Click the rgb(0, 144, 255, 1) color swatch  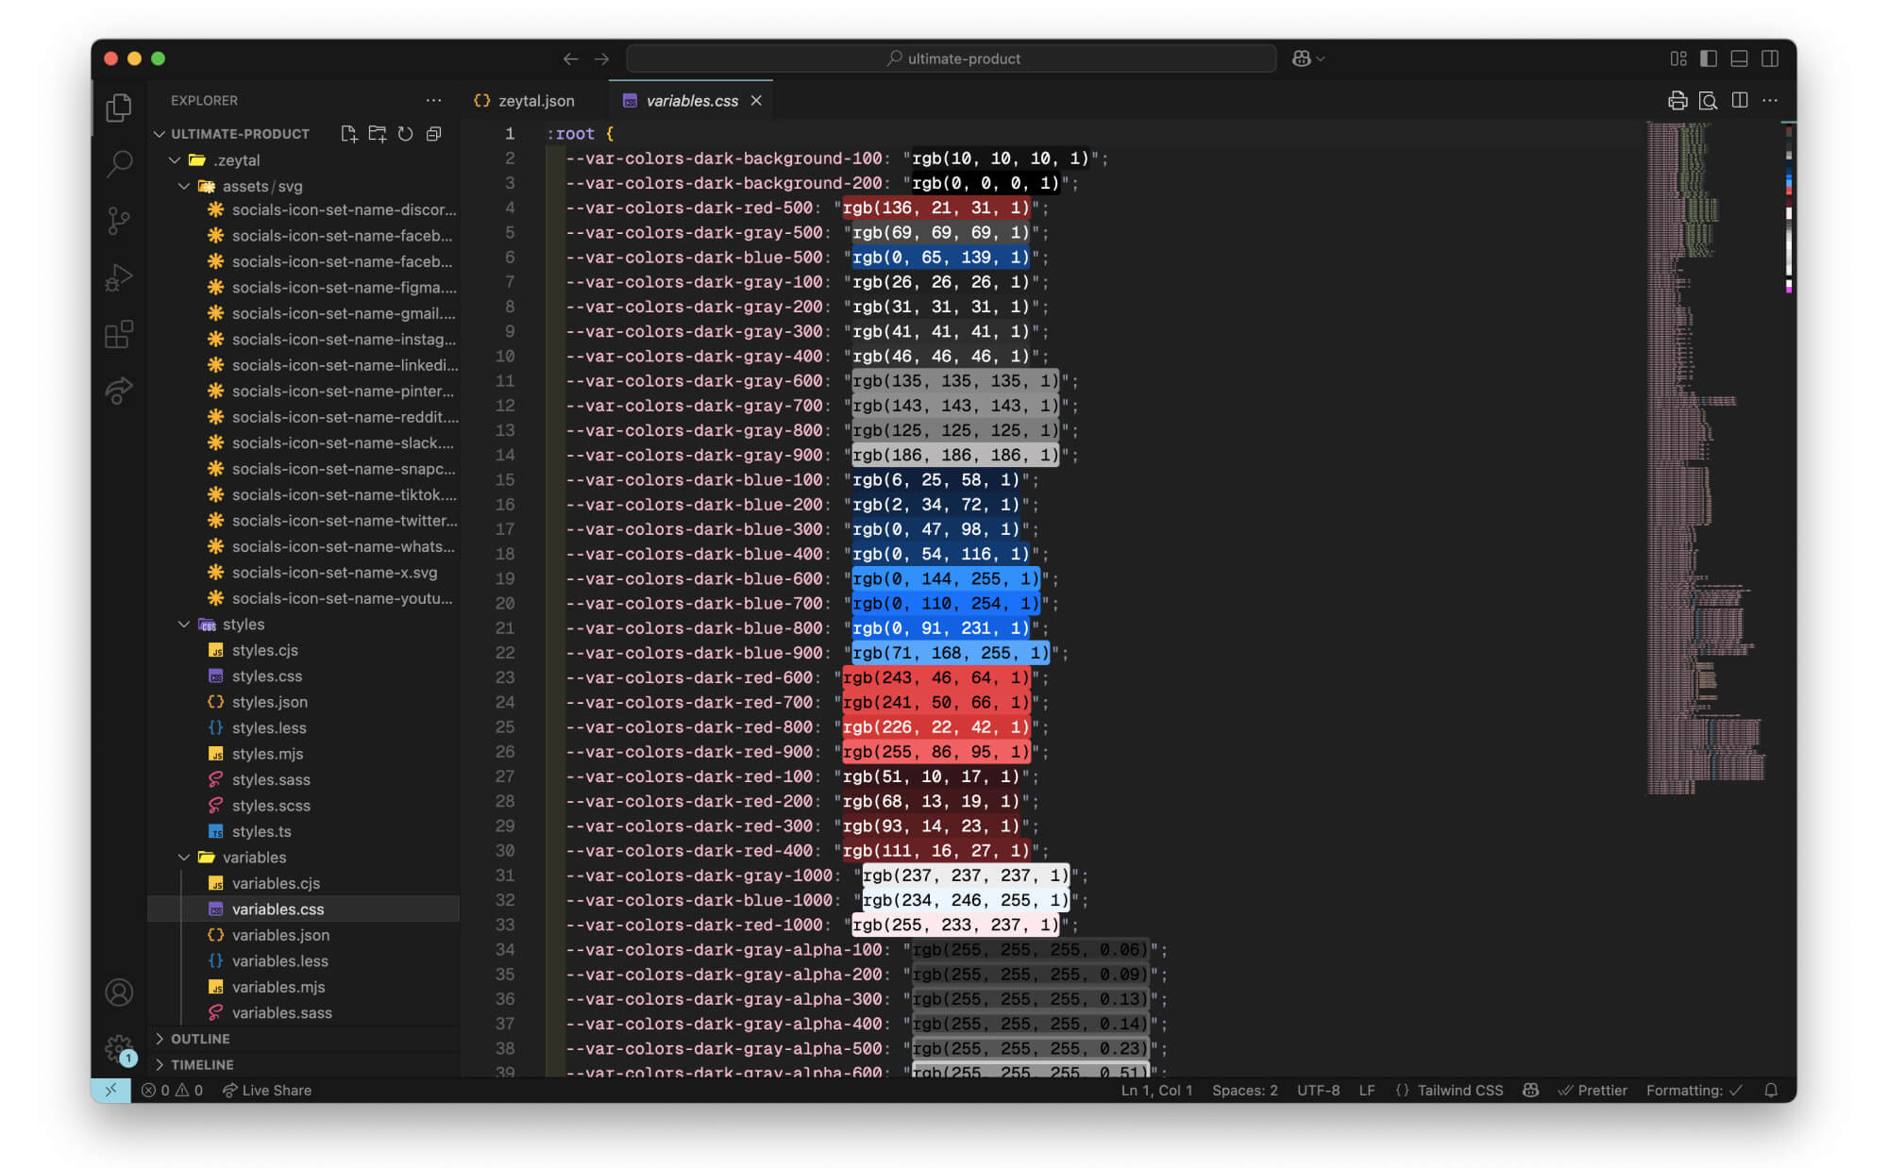944,578
